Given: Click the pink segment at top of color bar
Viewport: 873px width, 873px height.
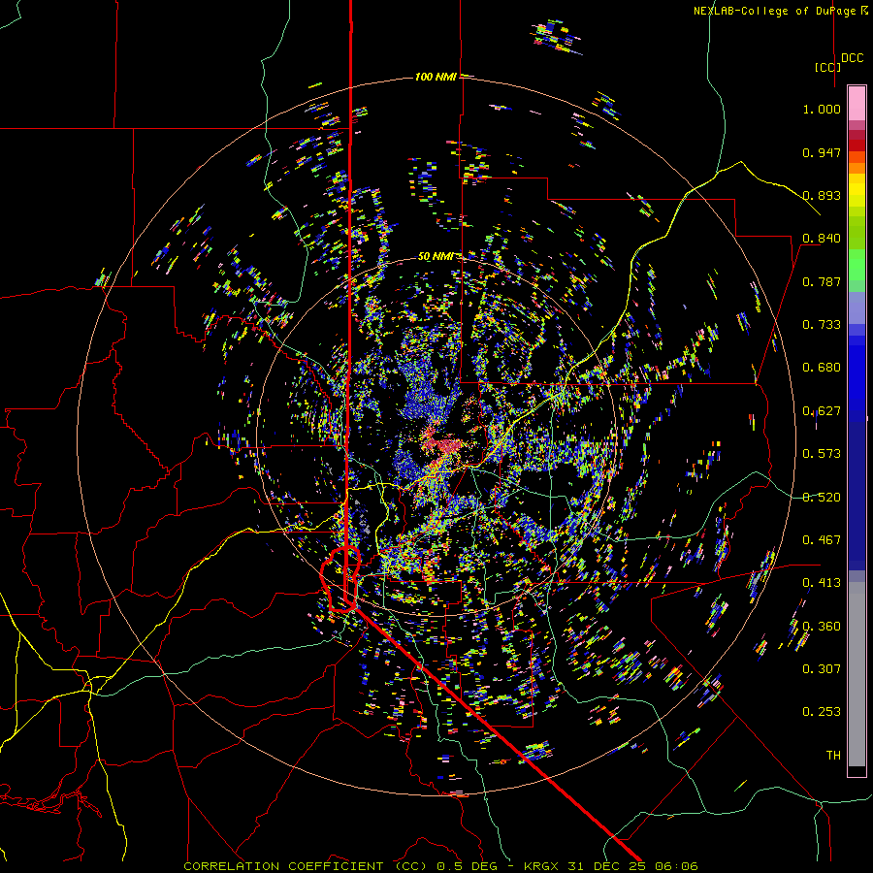Looking at the screenshot, I should pos(857,103).
